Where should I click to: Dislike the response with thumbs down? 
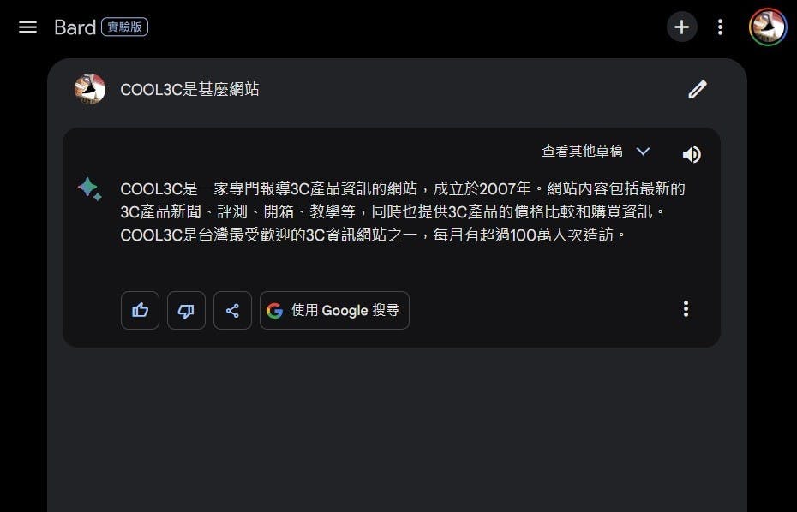click(186, 310)
